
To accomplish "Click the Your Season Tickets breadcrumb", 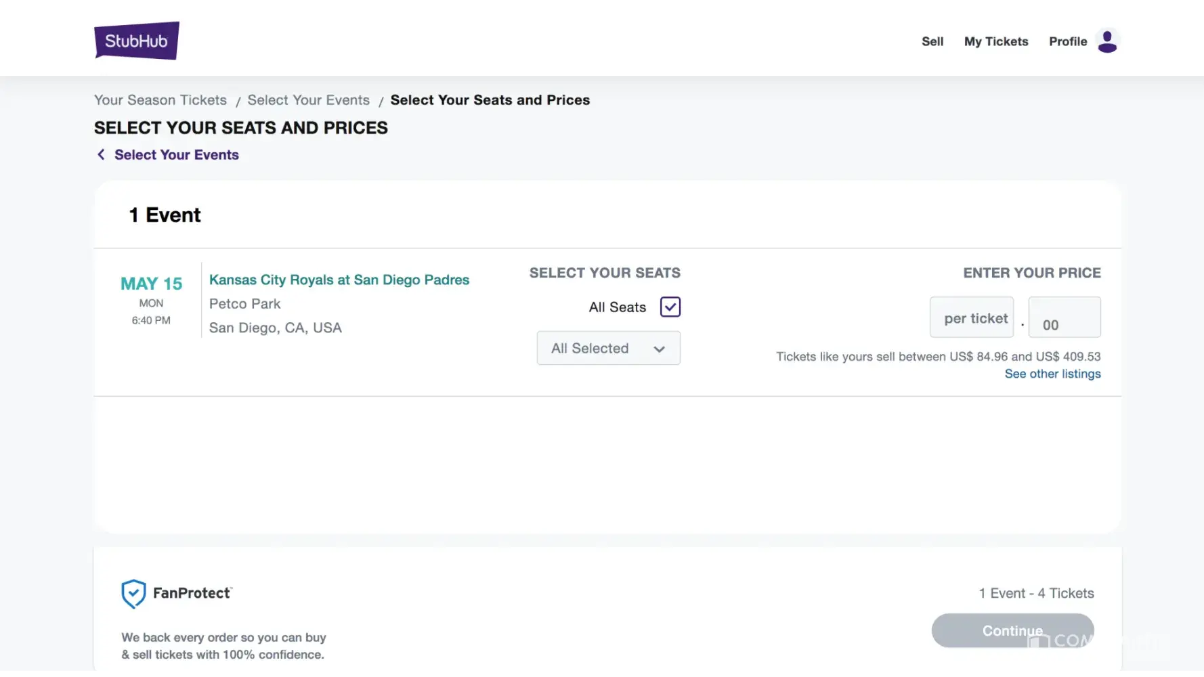I will click(160, 100).
